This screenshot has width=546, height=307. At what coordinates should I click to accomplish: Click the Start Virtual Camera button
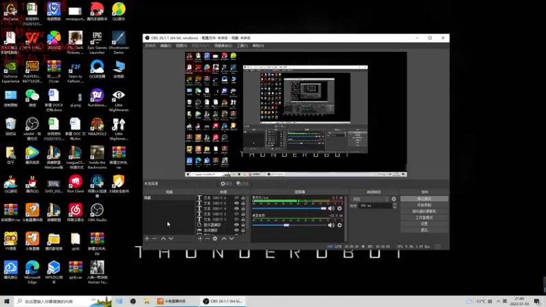pyautogui.click(x=424, y=211)
